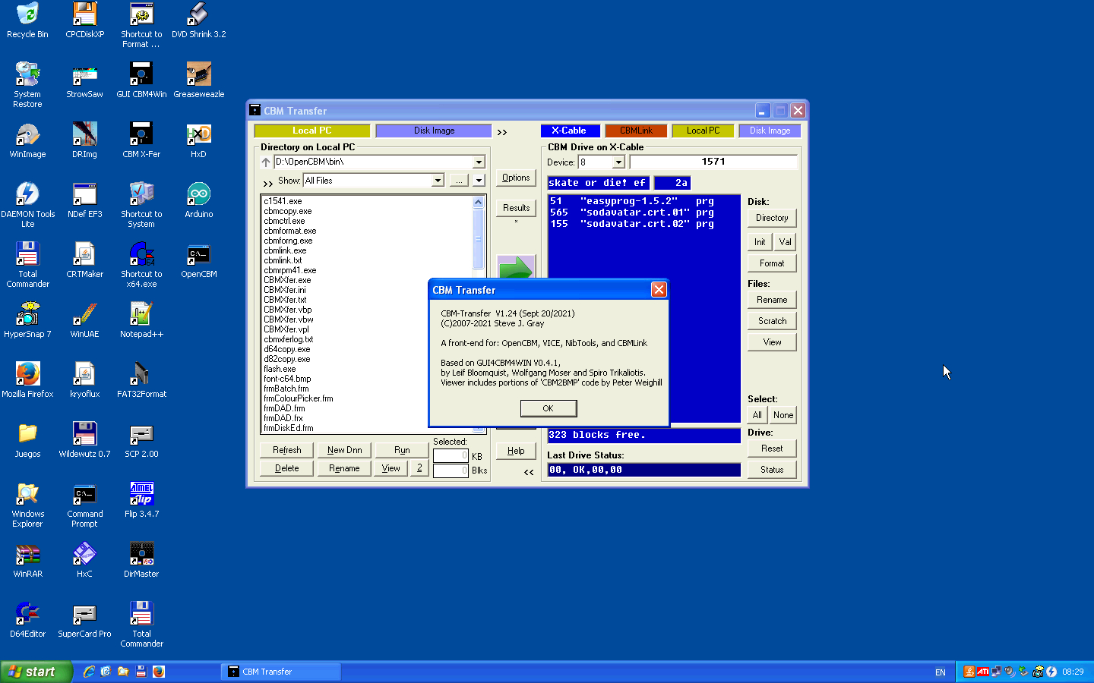Select c1541.exe in file list

(x=283, y=201)
